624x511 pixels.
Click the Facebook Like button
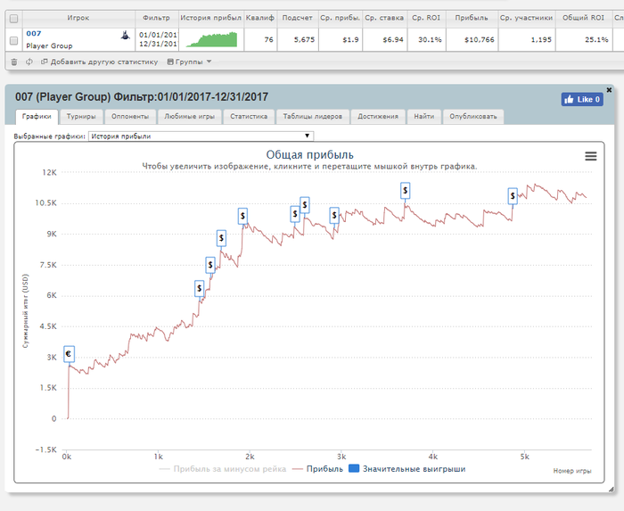(582, 99)
